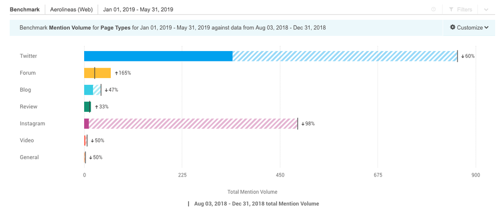504x211 pixels.
Task: Click the help question mark icon
Action: pyautogui.click(x=434, y=9)
